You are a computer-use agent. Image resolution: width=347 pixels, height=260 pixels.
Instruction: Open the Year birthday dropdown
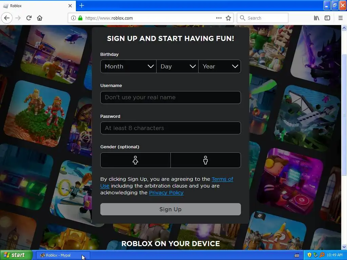(x=220, y=66)
